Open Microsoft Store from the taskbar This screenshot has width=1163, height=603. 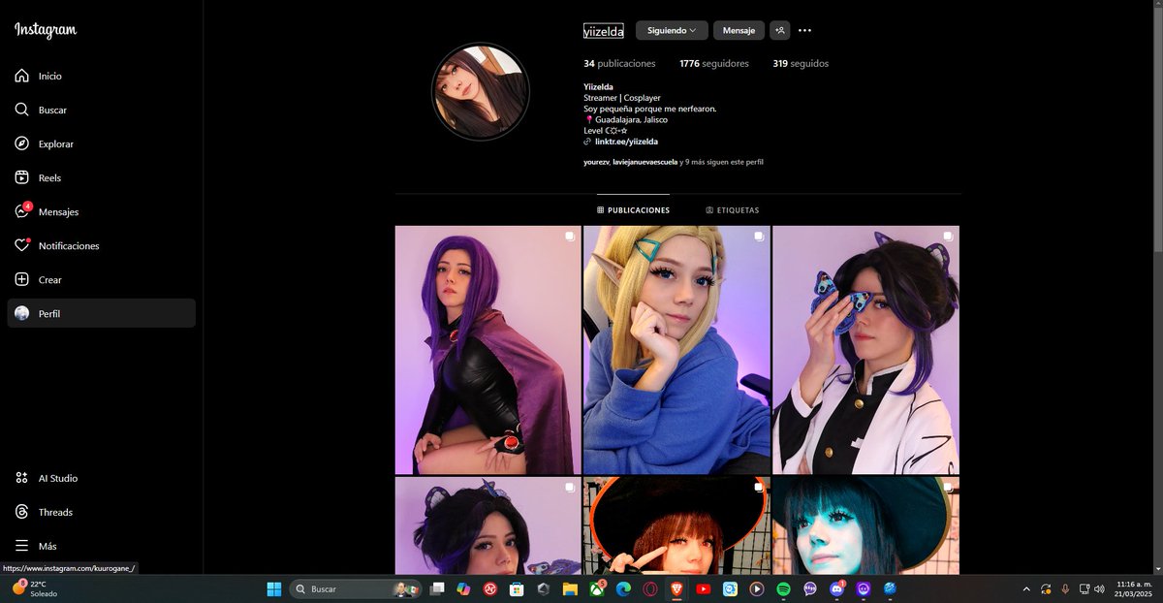tap(517, 588)
